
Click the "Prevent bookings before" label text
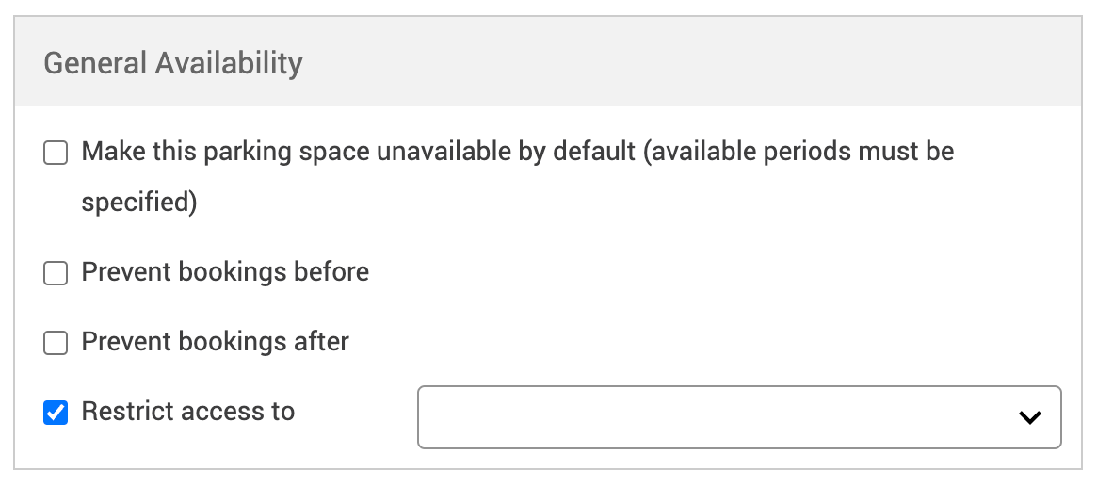(x=225, y=272)
